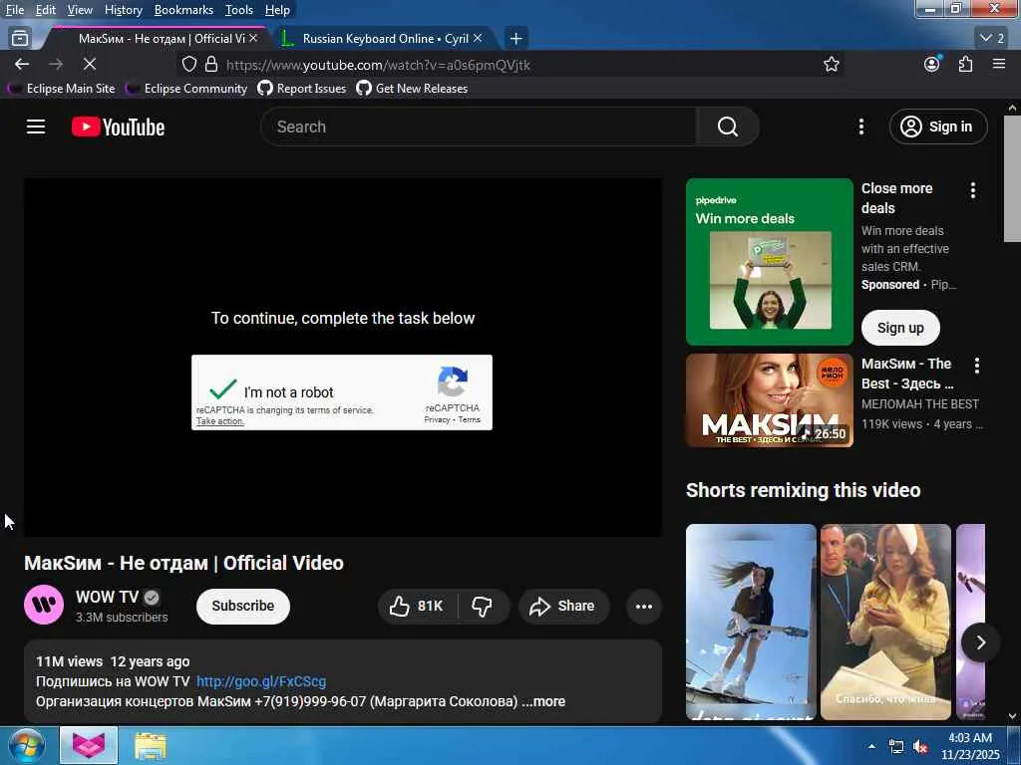Like the video with thumbs-up
This screenshot has width=1021, height=765.
(x=417, y=607)
